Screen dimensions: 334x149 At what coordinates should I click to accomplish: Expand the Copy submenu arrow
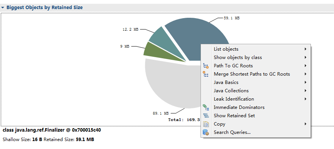coord(306,124)
